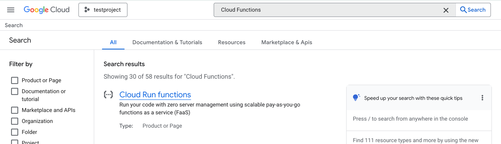Open the hamburger navigation menu
This screenshot has width=501, height=144.
point(11,10)
